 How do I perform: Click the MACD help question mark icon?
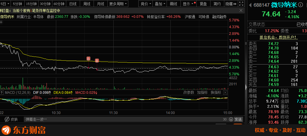point(2,93)
